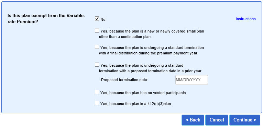Focus the MM/DD/YYYY proposed termination date field
This screenshot has height=130, width=263.
pyautogui.click(x=191, y=80)
